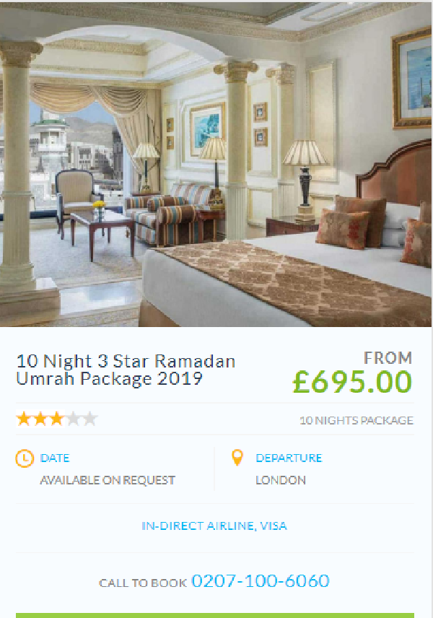Viewport: 433px width, 618px height.
Task: Click the LONDON departure city
Action: click(281, 480)
